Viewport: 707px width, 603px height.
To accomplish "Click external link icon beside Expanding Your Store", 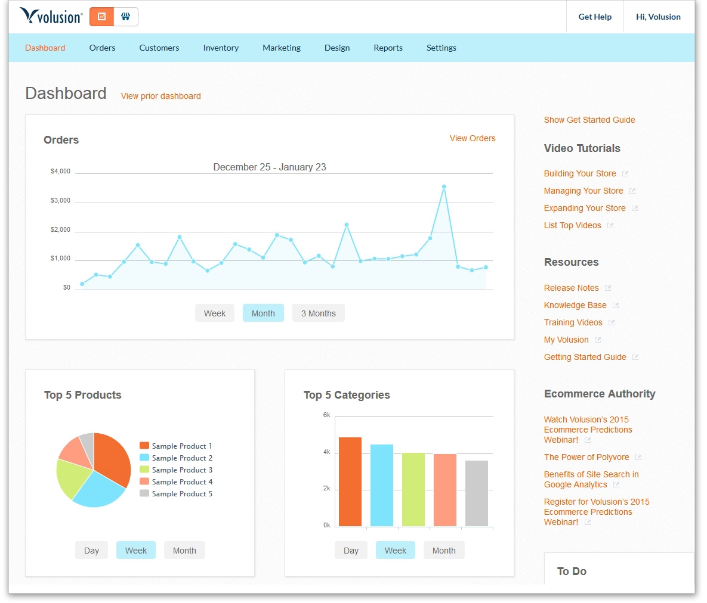I will click(x=634, y=209).
